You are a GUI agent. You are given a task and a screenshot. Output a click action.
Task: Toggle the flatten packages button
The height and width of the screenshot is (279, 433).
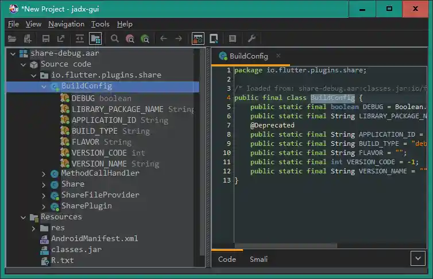coord(95,38)
